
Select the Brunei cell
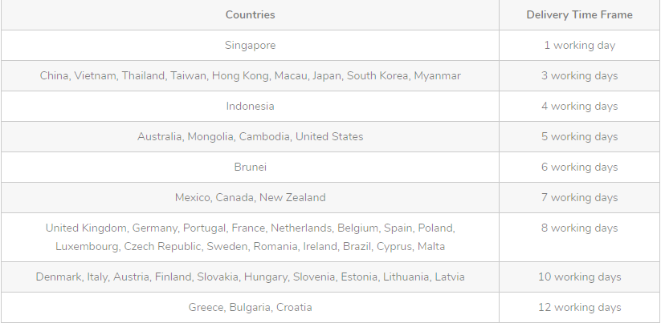(x=250, y=167)
